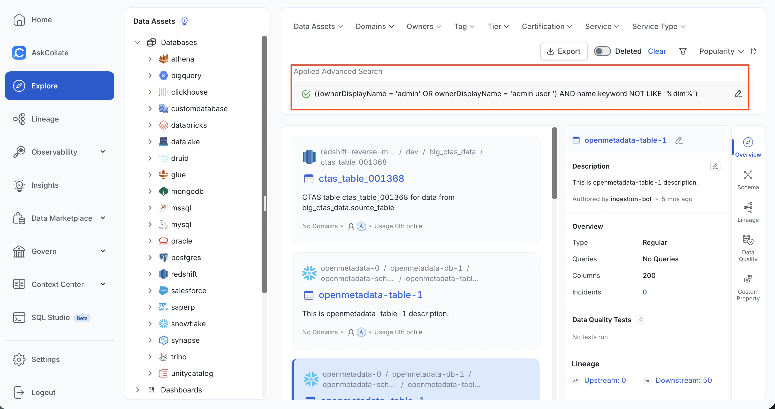Click the results list scrollbar

[554, 163]
